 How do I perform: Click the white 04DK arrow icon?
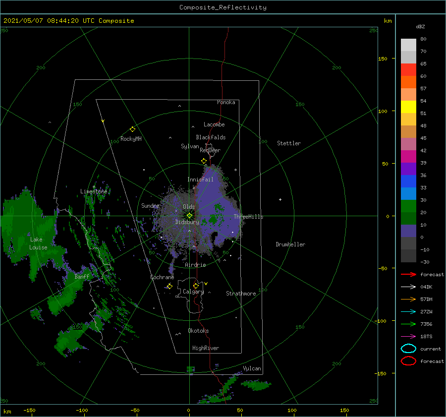[408, 287]
